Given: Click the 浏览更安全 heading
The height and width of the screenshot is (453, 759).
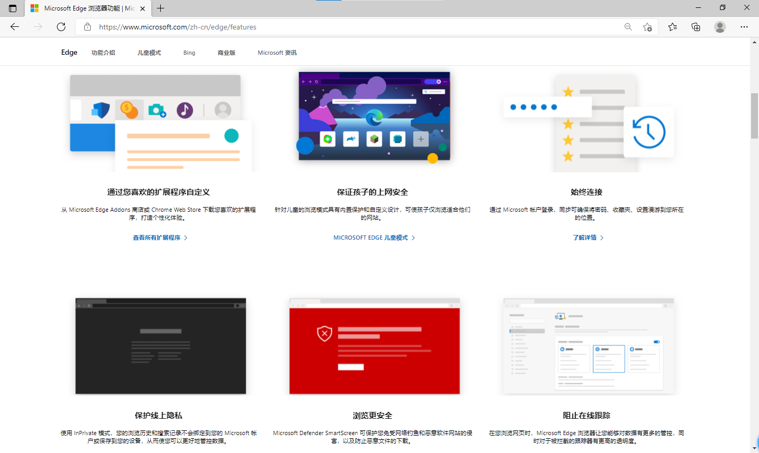Looking at the screenshot, I should coord(373,416).
